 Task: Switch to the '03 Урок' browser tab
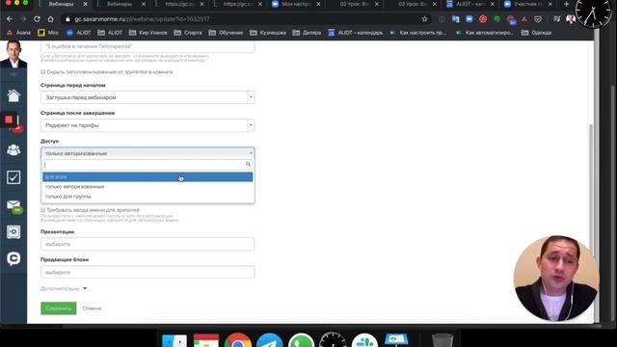pos(413,4)
